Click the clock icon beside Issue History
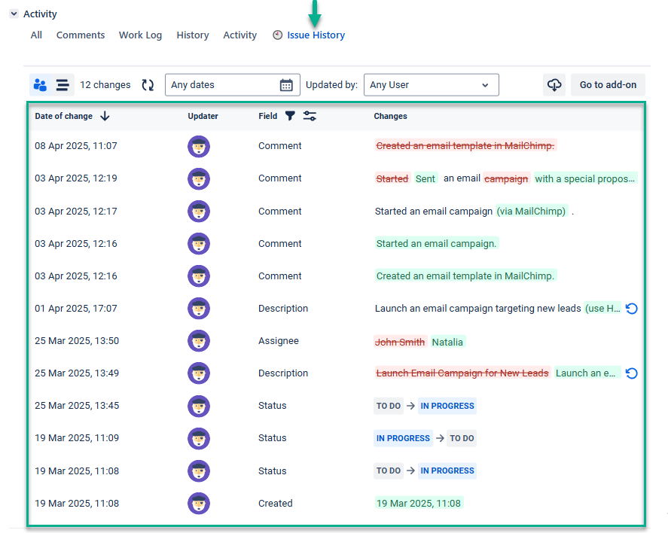 277,35
